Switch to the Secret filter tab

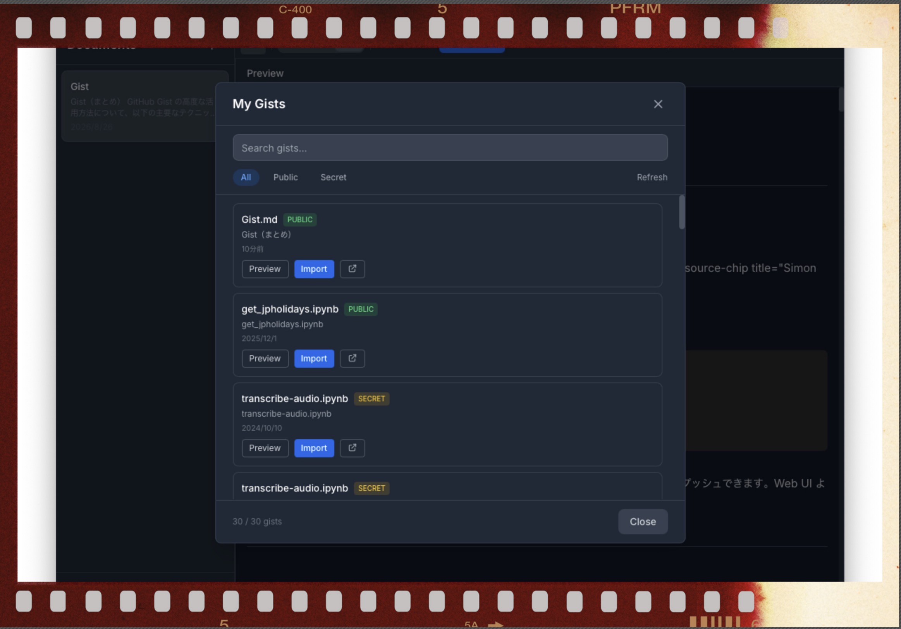(333, 177)
